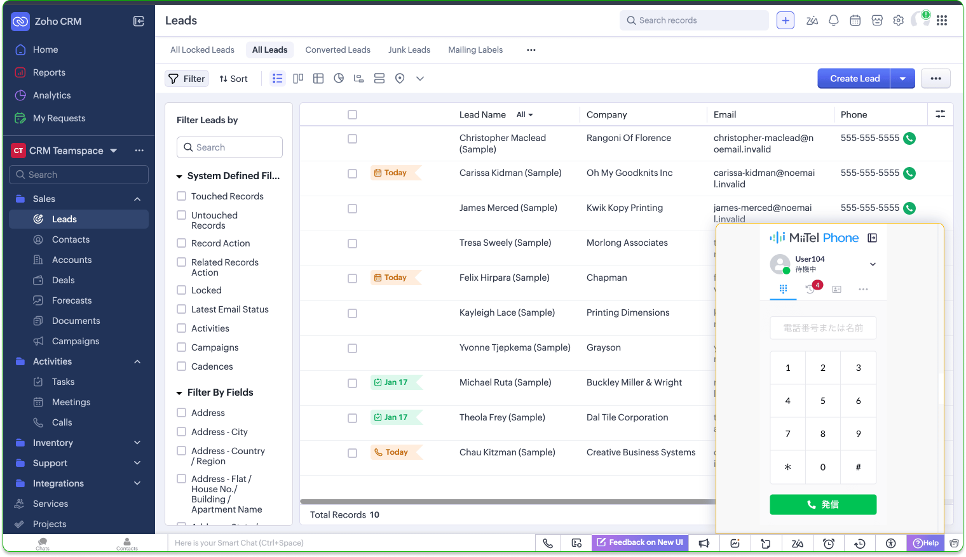Switch to Converted Leads tab
Image resolution: width=966 pixels, height=557 pixels.
coord(337,50)
